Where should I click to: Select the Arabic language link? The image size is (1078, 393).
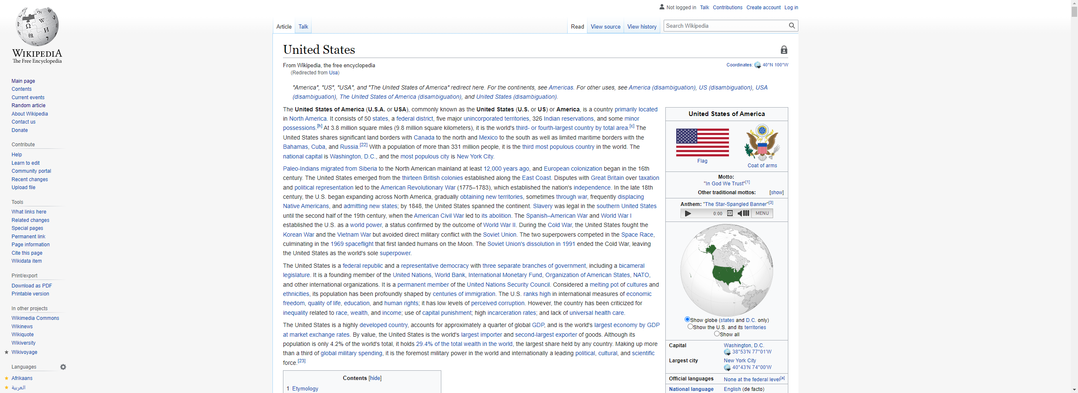(19, 388)
